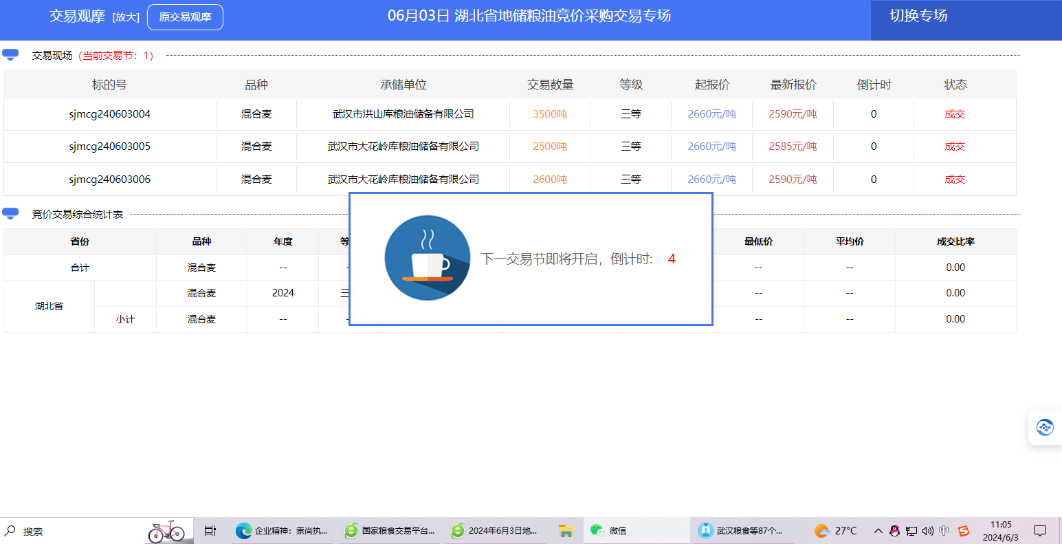The width and height of the screenshot is (1062, 544).
Task: Click the 中 input mode indicator in the tray
Action: click(x=944, y=530)
